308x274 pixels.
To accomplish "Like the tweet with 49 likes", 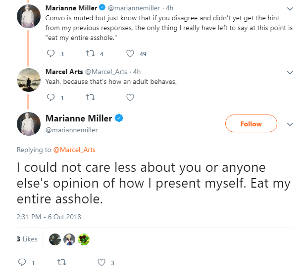I will [130, 53].
